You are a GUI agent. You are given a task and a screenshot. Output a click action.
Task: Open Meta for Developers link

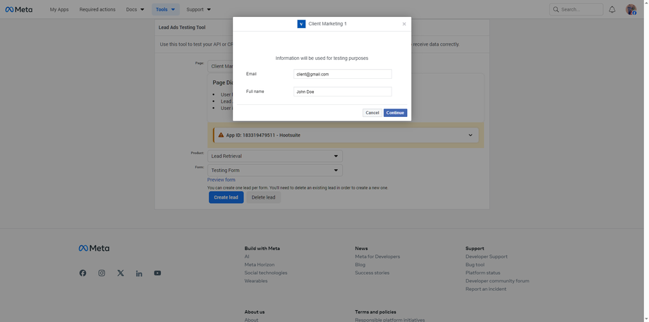coord(377,256)
